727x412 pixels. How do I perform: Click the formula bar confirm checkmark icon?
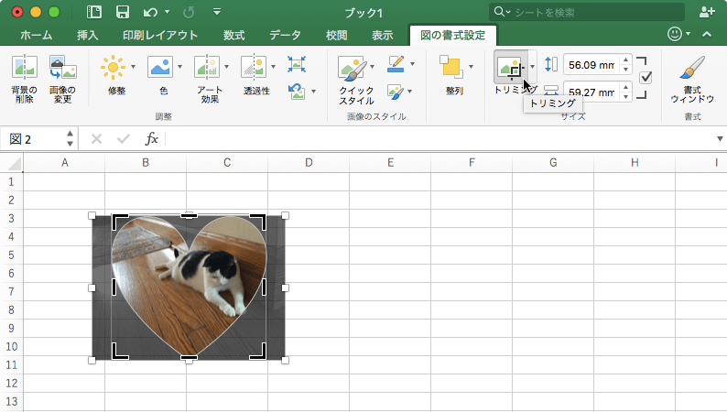tap(124, 138)
